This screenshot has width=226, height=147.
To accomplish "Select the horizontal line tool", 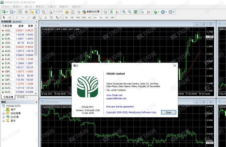I will pos(23,17).
